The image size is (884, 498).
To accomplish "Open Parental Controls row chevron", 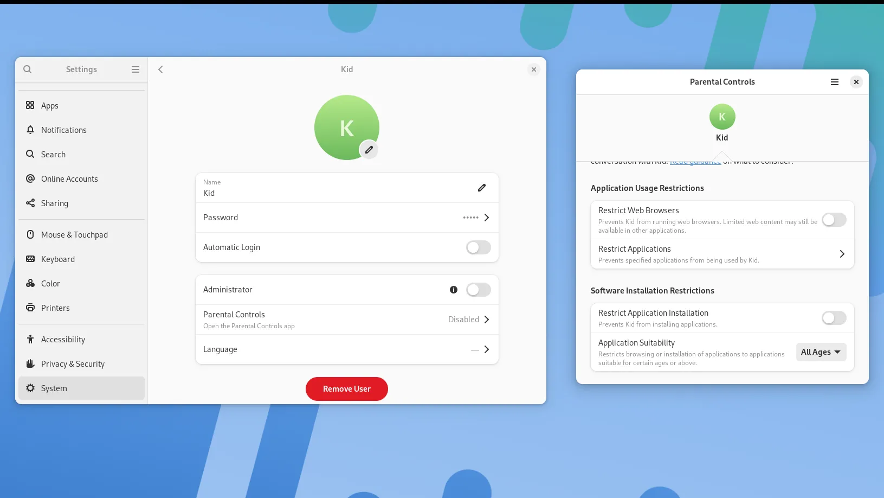I will point(487,320).
